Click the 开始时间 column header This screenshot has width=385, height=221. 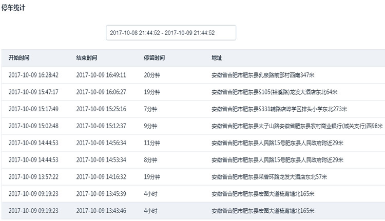tap(19, 58)
